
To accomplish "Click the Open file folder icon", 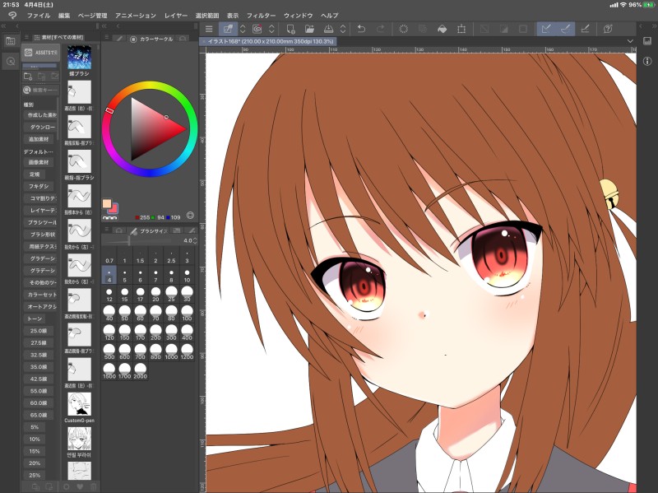I will 309,29.
